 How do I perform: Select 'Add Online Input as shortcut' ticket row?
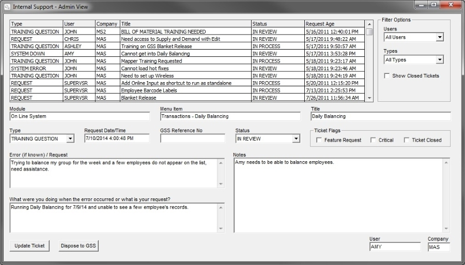[187, 83]
